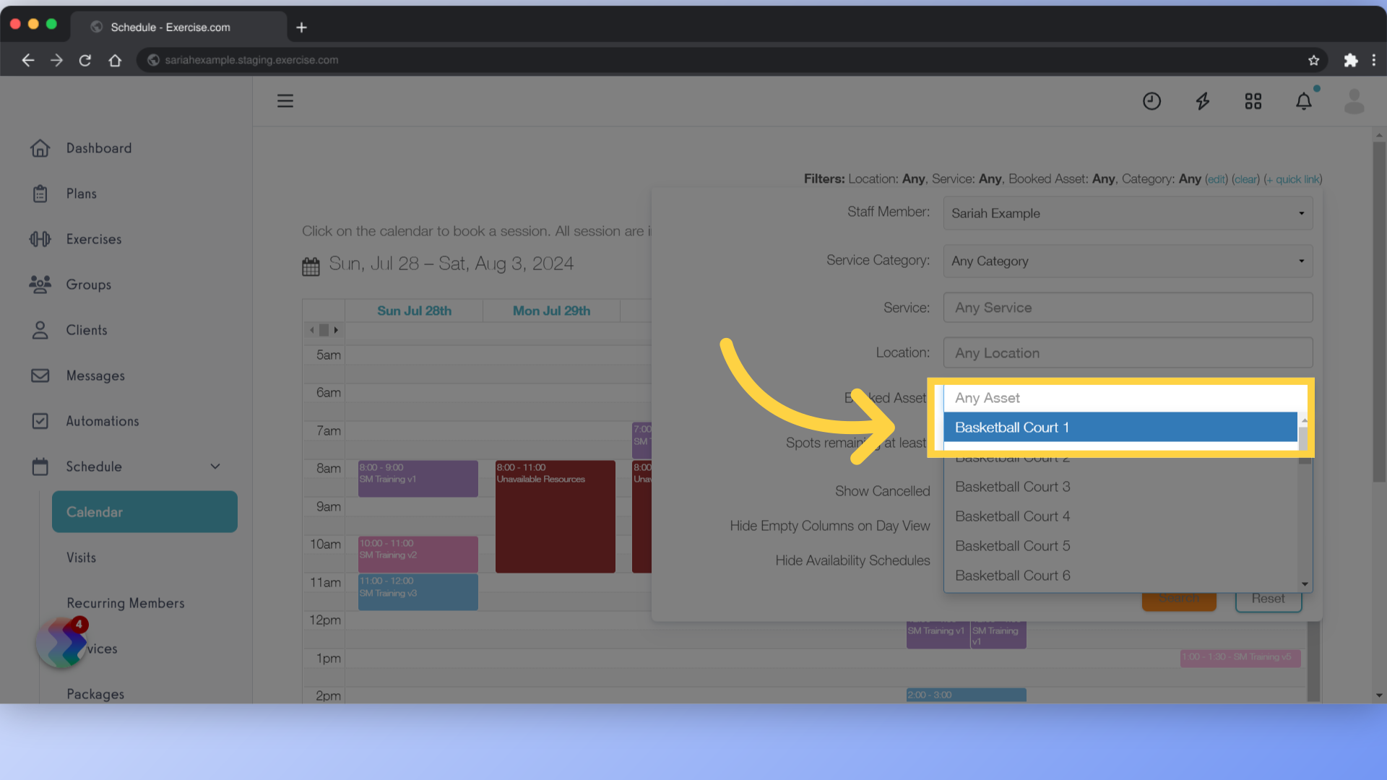Bookmark this page with the star
Screen dimensions: 1387x780
[1314, 60]
